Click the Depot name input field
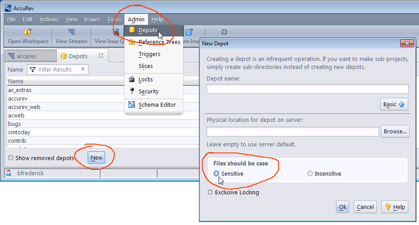This screenshot has width=419, height=225. [307, 89]
